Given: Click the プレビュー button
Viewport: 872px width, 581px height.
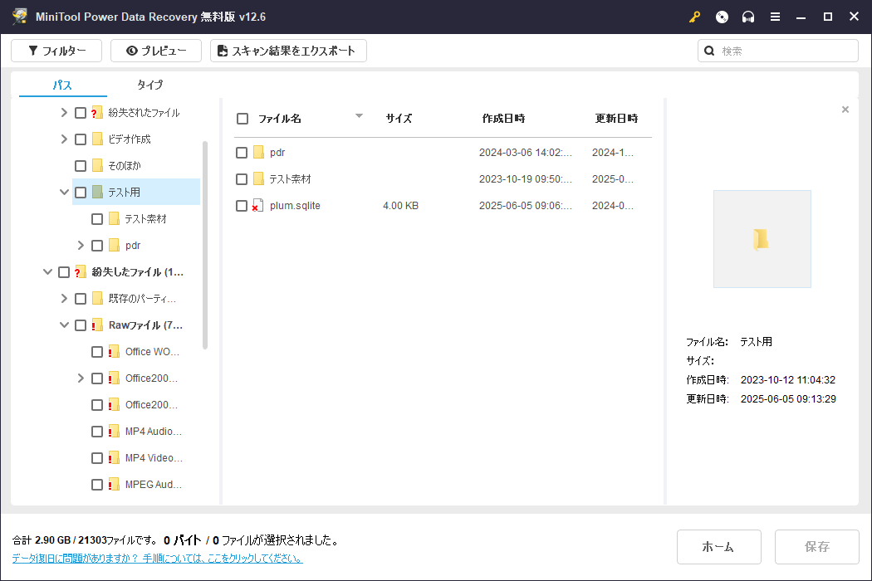Looking at the screenshot, I should [x=156, y=51].
